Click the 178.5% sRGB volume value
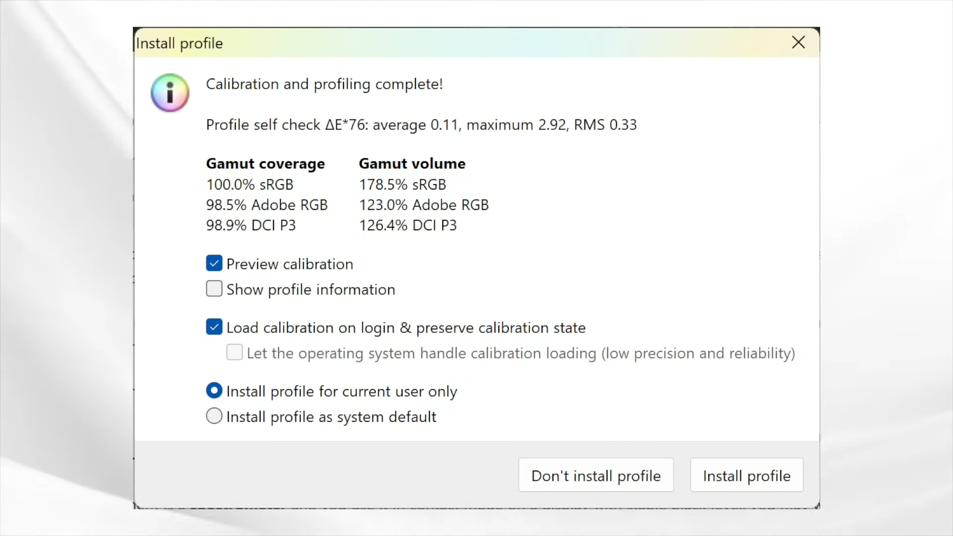This screenshot has height=536, width=953. 403,185
